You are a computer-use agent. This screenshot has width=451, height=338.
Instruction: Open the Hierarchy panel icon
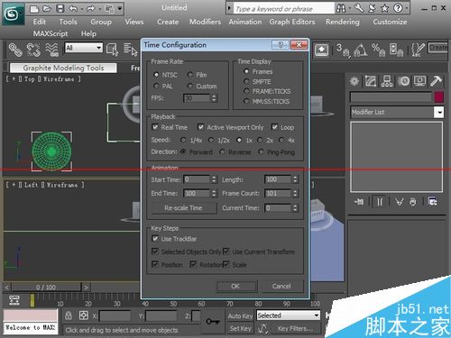click(387, 81)
